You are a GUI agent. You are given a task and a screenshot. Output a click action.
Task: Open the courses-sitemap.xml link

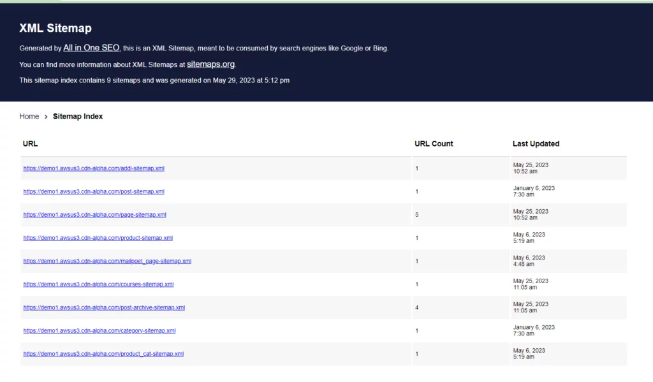click(98, 284)
